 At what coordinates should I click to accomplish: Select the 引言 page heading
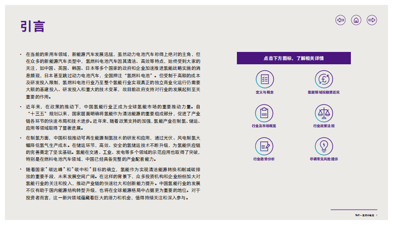click(33, 27)
